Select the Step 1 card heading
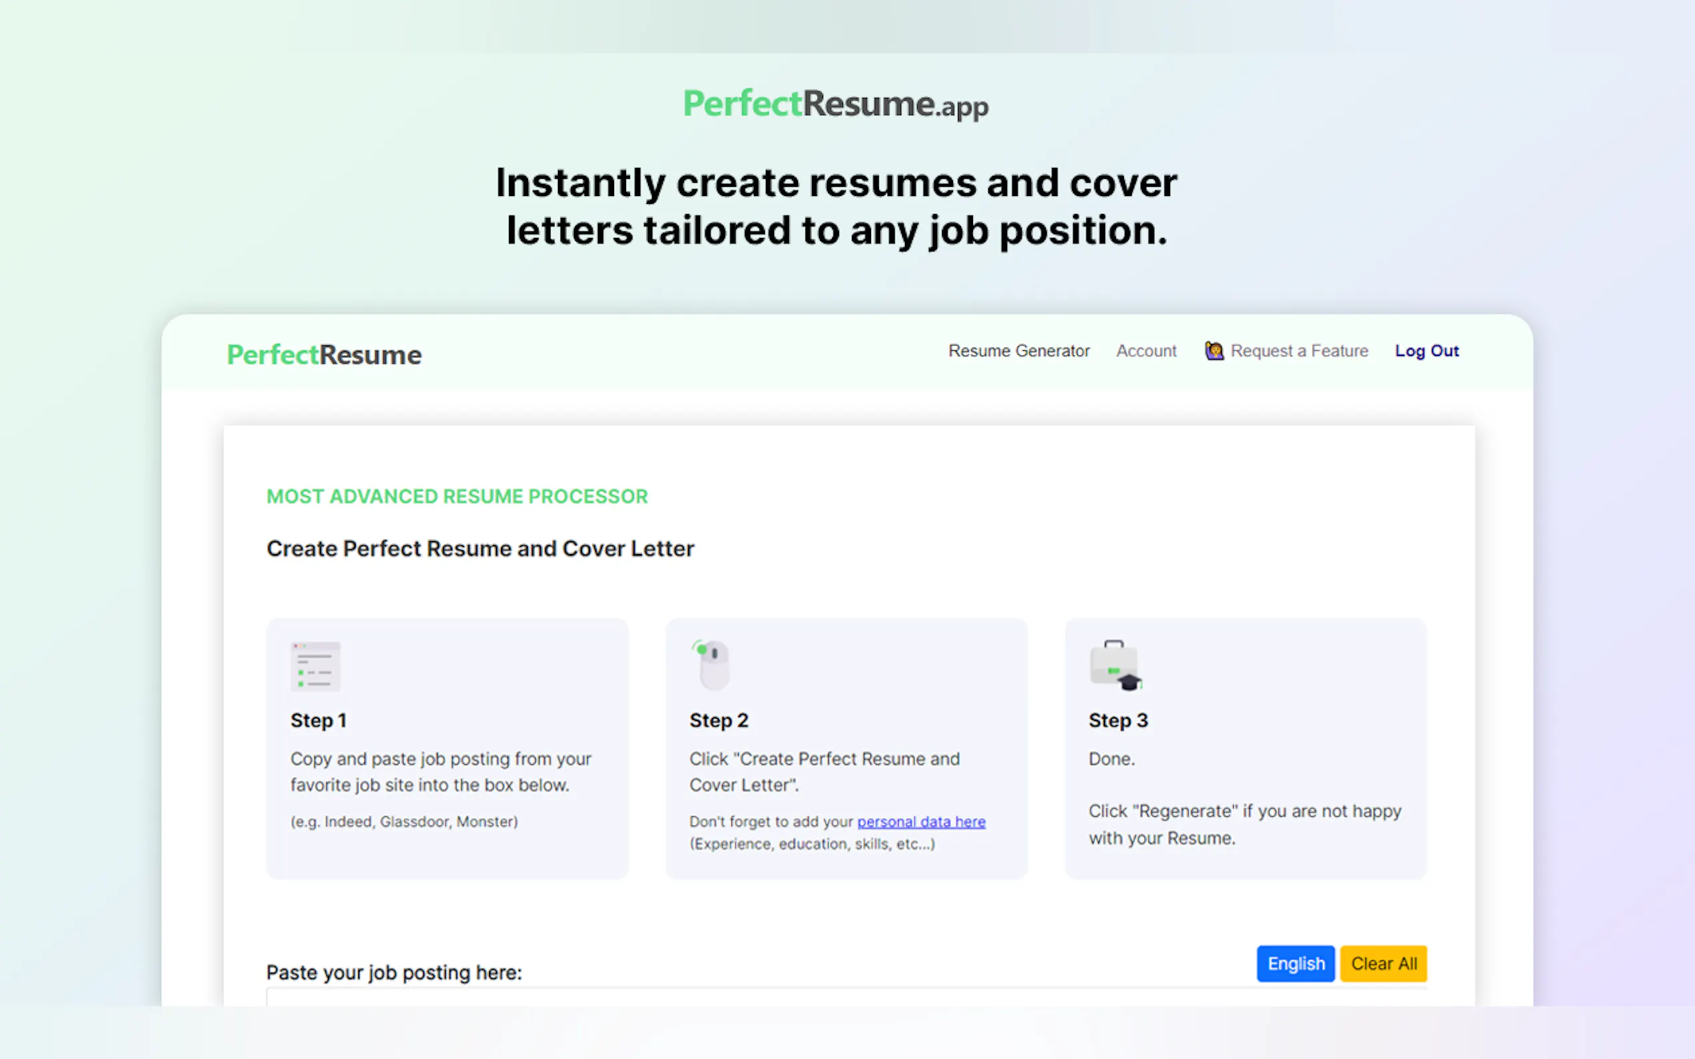 click(x=319, y=721)
